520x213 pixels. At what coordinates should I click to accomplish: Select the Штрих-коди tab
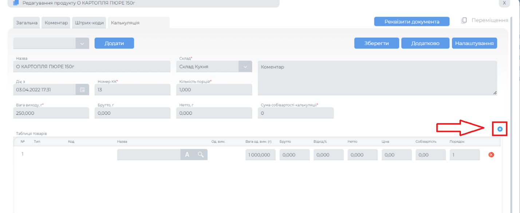pos(89,23)
